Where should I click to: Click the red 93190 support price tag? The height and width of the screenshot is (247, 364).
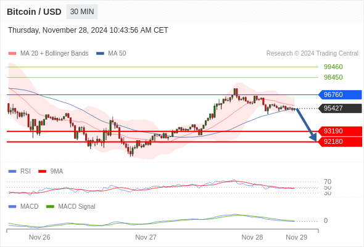click(x=340, y=132)
